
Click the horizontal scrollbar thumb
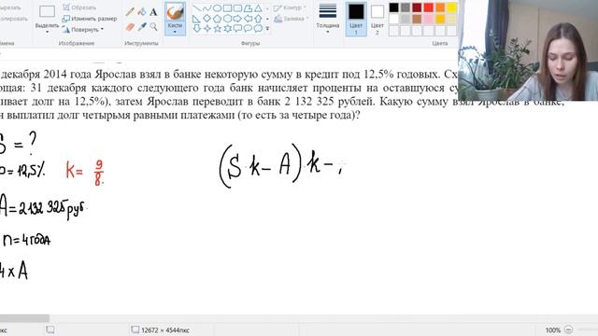pos(24,318)
